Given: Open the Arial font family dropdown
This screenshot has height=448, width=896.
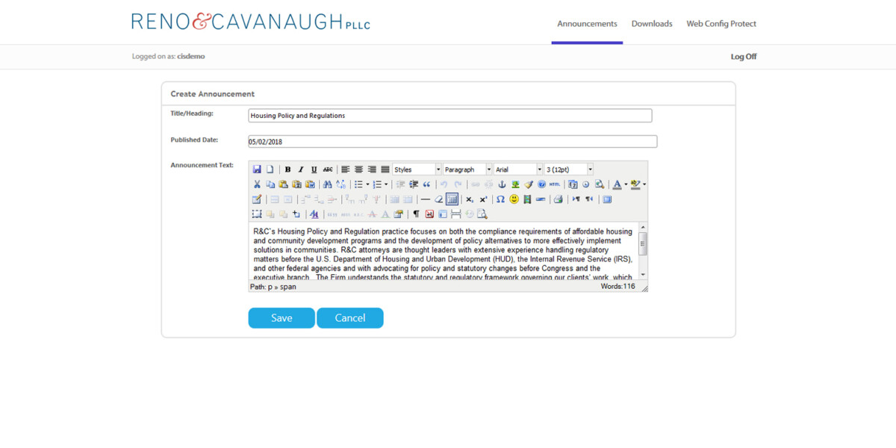Looking at the screenshot, I should click(518, 169).
